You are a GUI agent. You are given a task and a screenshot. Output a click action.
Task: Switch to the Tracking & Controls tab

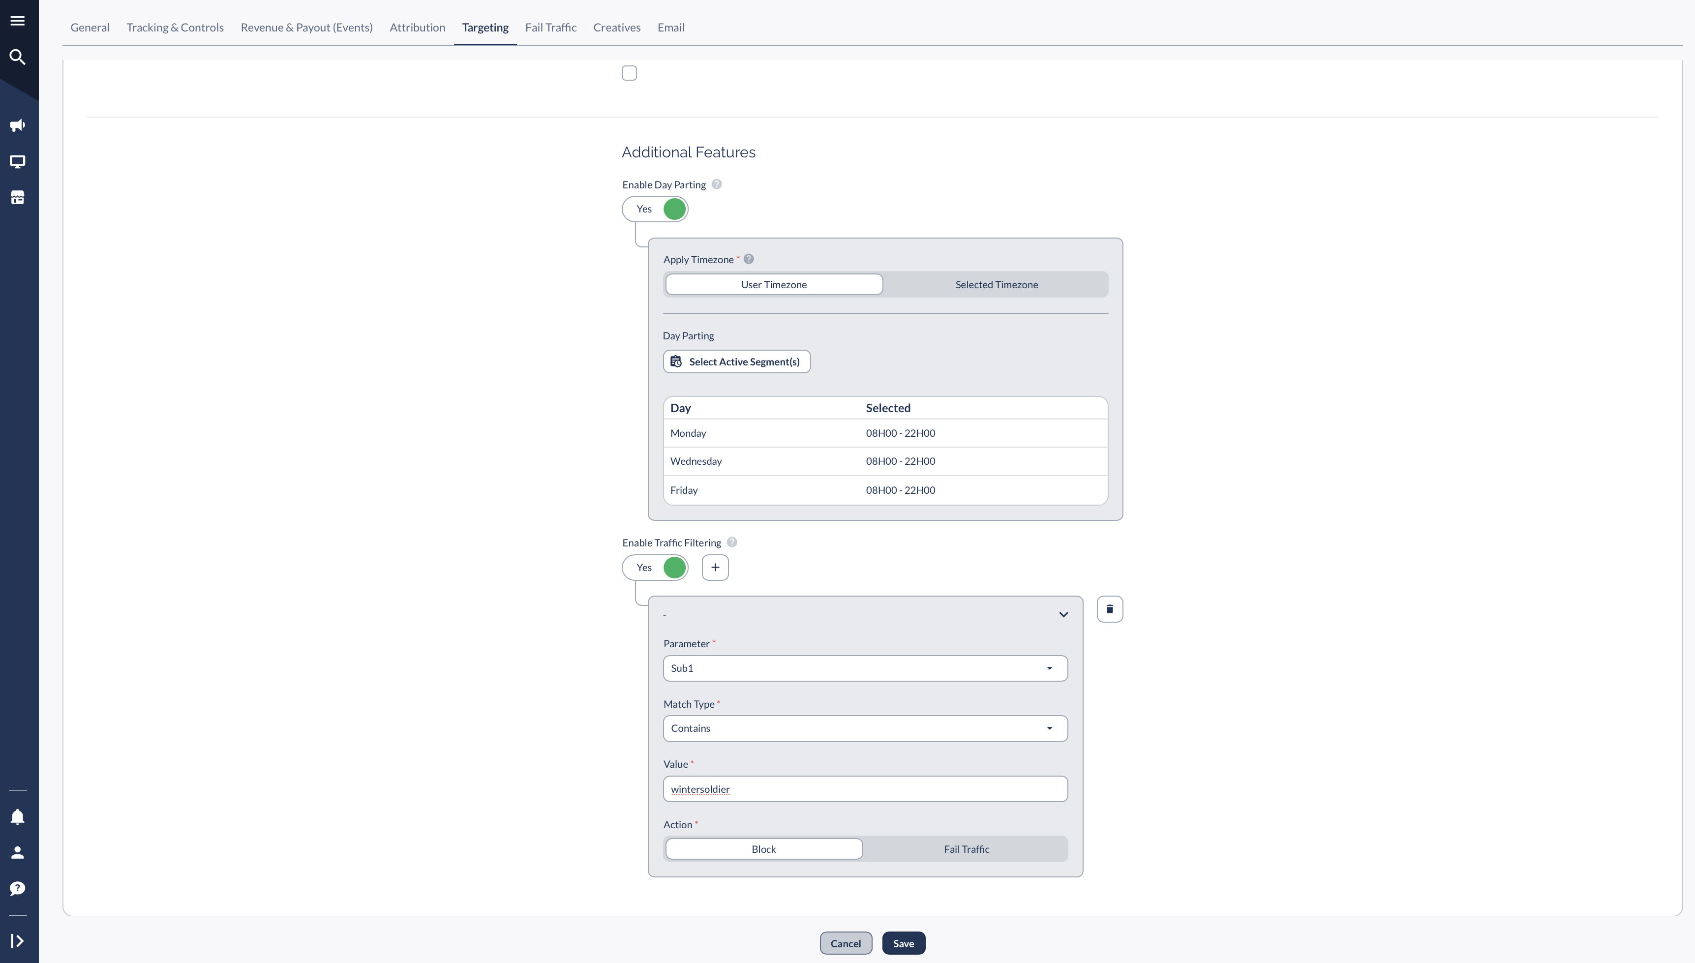(175, 27)
